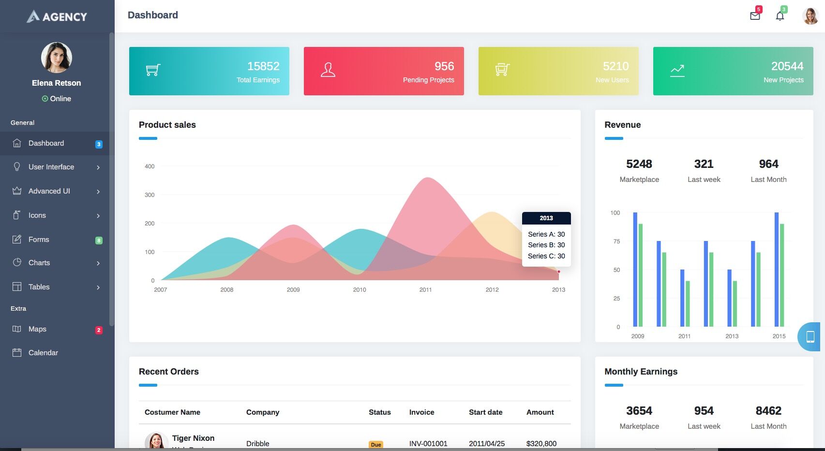Viewport: 825px width, 451px height.
Task: Click the Calendar icon in the sidebar
Action: [17, 353]
